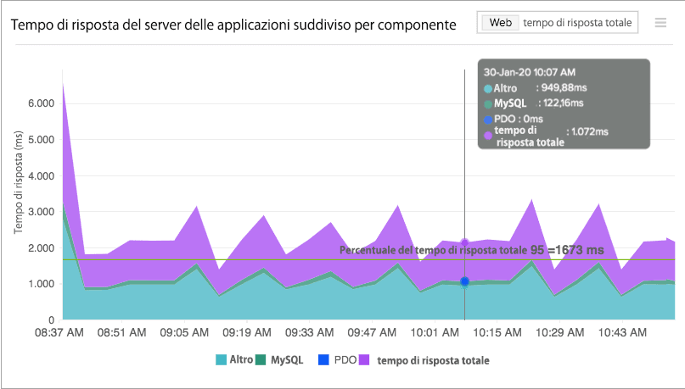Click the '1.000' y-axis value
This screenshot has width=685, height=389.
[x=41, y=284]
